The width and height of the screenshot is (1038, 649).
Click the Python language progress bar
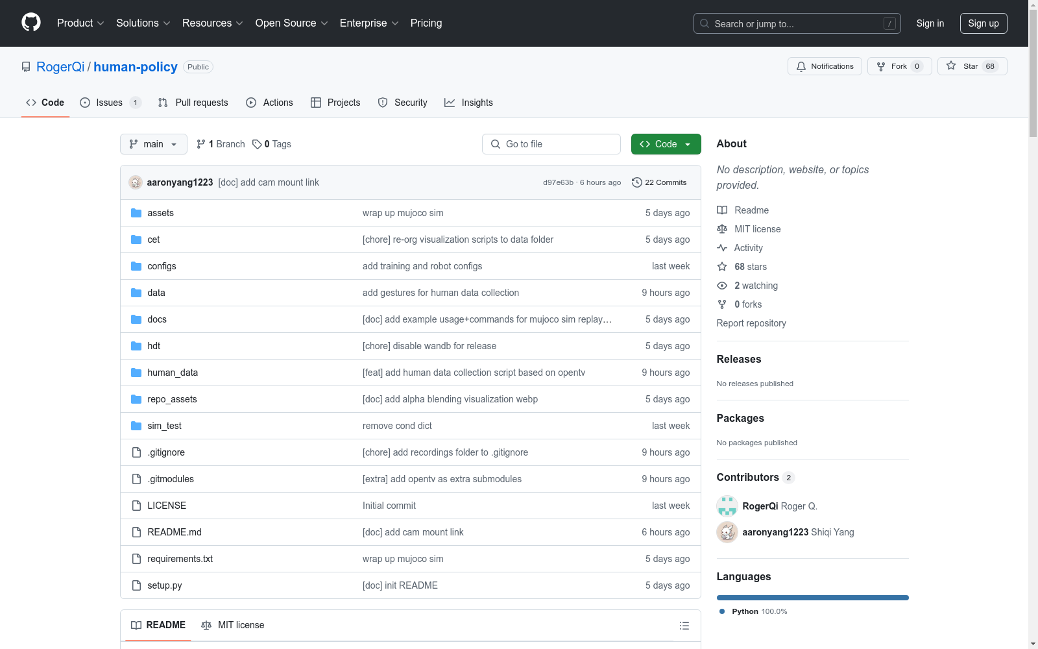click(x=812, y=598)
